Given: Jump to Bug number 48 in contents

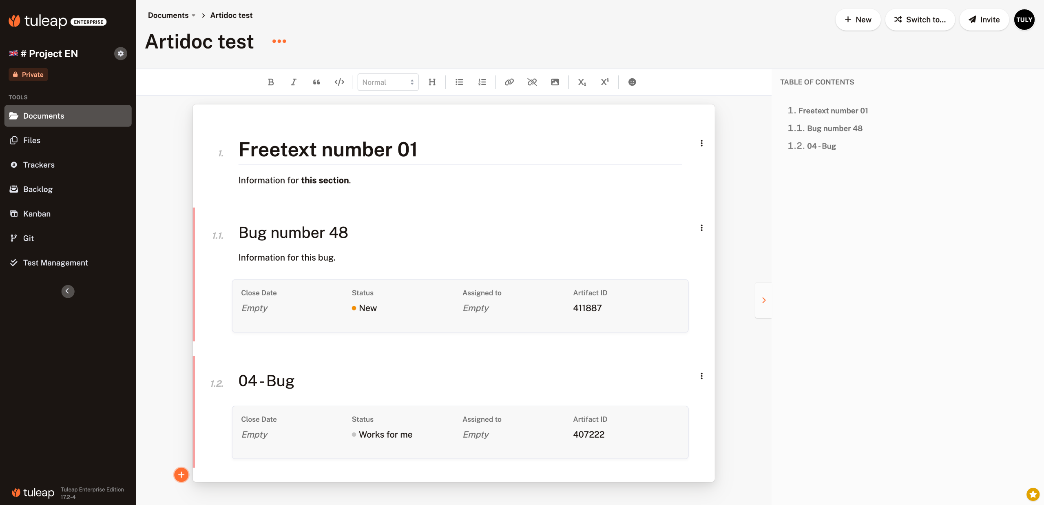Looking at the screenshot, I should point(834,128).
